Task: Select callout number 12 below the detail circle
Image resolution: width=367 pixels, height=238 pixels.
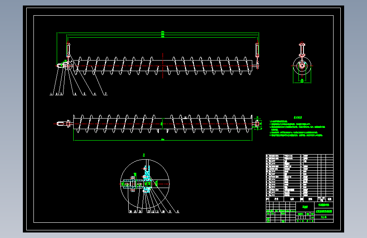Action: click(153, 211)
